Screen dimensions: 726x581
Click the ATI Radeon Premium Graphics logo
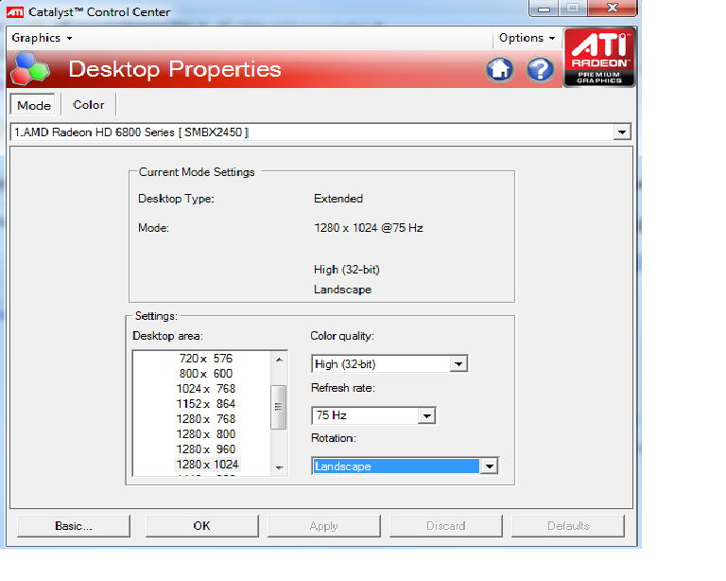(x=598, y=58)
